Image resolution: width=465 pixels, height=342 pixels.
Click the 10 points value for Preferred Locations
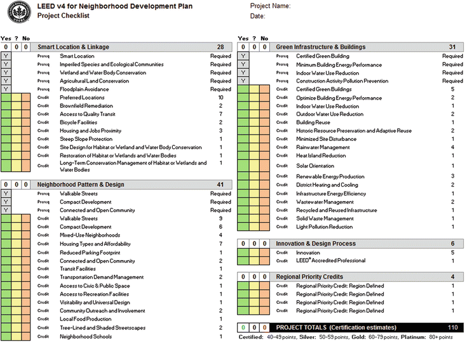tap(220, 98)
